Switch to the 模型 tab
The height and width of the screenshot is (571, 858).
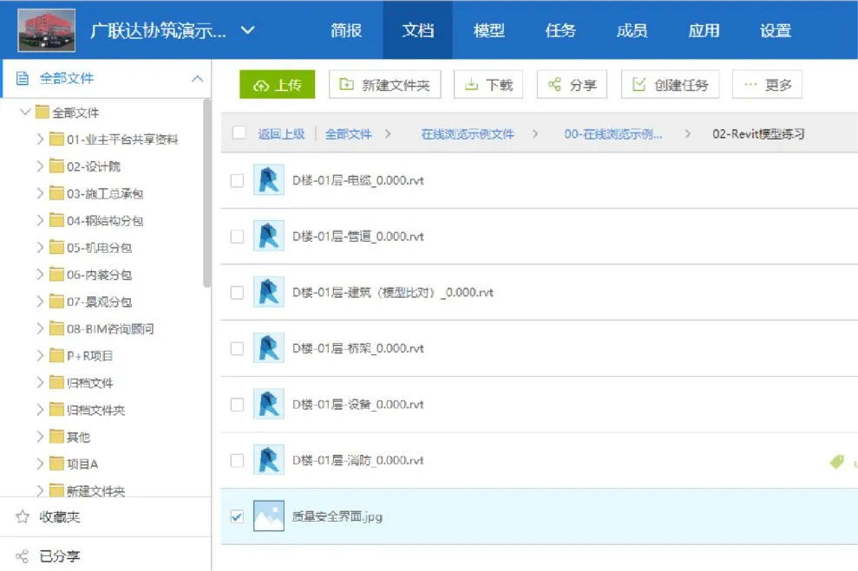point(488,30)
